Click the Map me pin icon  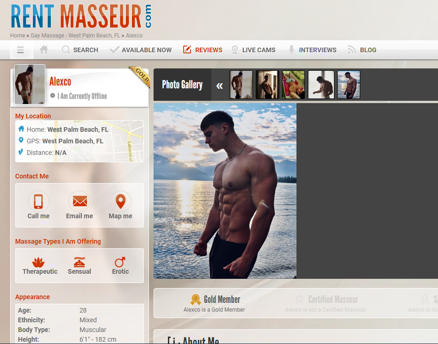pyautogui.click(x=120, y=201)
